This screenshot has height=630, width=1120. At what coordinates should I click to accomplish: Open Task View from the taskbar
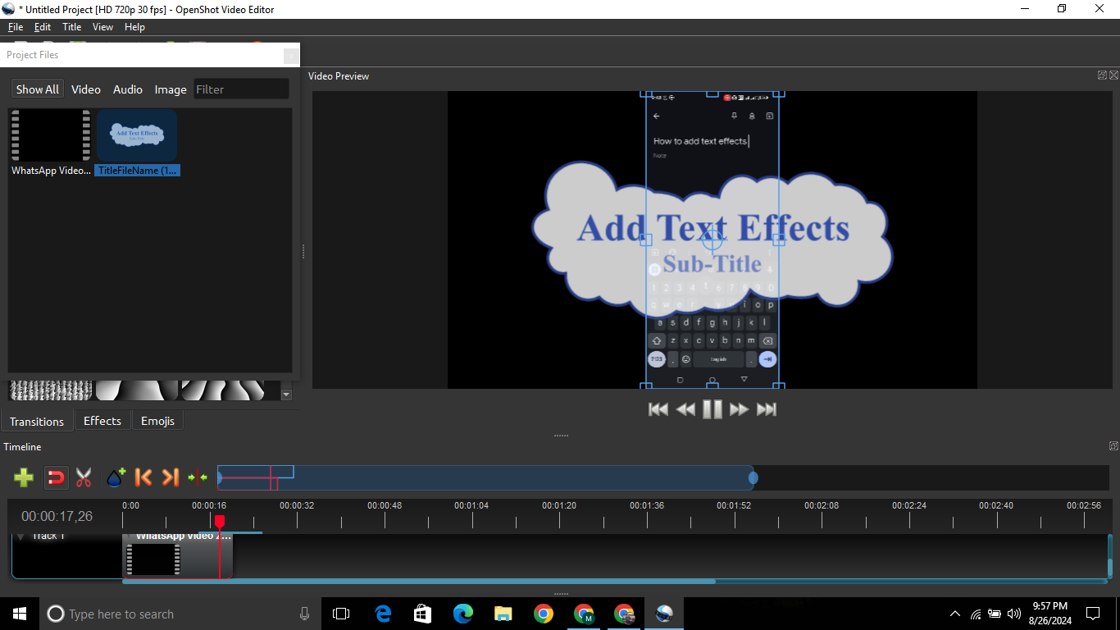[x=341, y=614]
